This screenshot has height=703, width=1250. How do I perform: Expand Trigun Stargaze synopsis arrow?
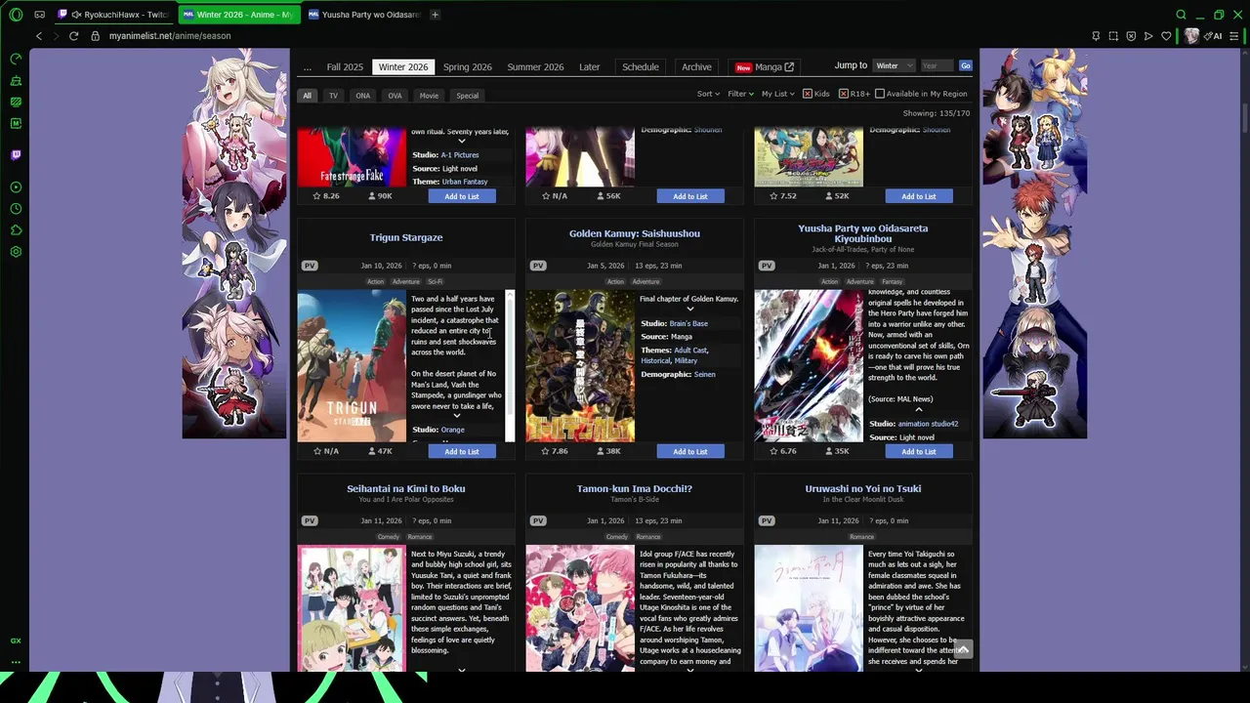[456, 415]
